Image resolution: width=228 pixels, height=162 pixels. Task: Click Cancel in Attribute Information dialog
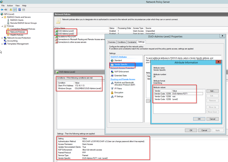212,119
